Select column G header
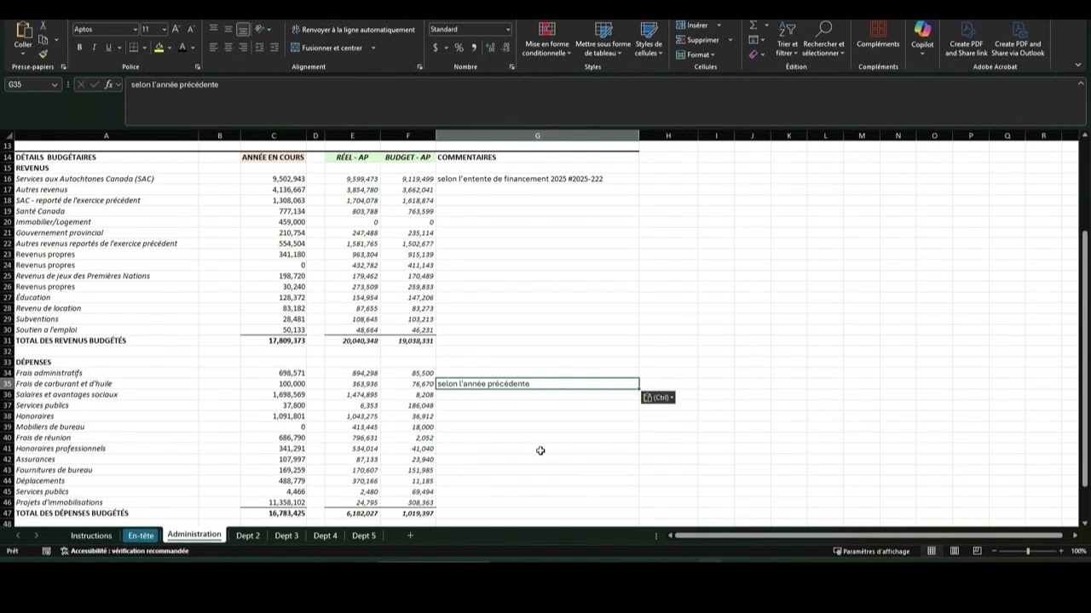 [537, 135]
